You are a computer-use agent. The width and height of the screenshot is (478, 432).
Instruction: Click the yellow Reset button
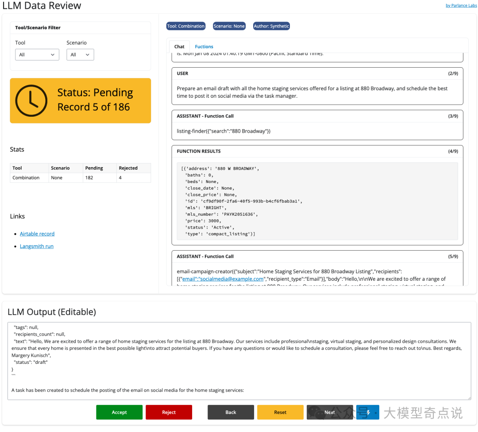pos(280,413)
